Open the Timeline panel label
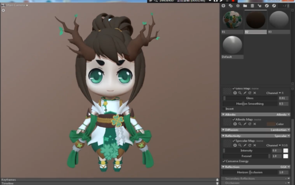 tap(7, 183)
